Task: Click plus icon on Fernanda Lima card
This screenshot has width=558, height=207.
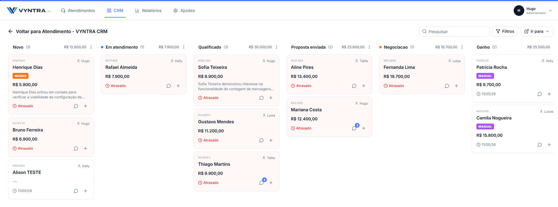Action: pyautogui.click(x=456, y=86)
